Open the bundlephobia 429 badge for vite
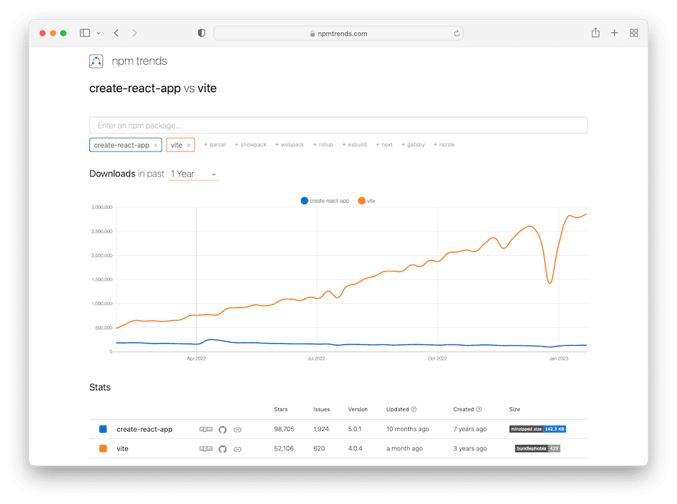Viewport: 677px width, 504px height. 537,448
